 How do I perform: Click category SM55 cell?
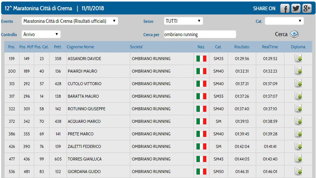tap(219, 96)
